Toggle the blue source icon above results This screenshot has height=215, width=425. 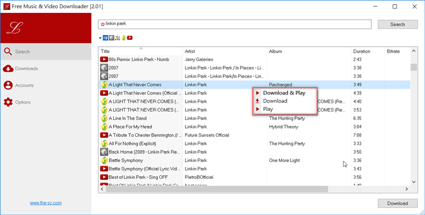(x=105, y=38)
